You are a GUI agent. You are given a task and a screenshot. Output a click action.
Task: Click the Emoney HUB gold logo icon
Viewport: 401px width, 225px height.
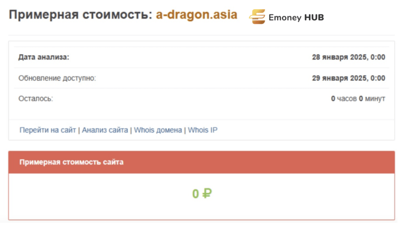click(x=257, y=17)
